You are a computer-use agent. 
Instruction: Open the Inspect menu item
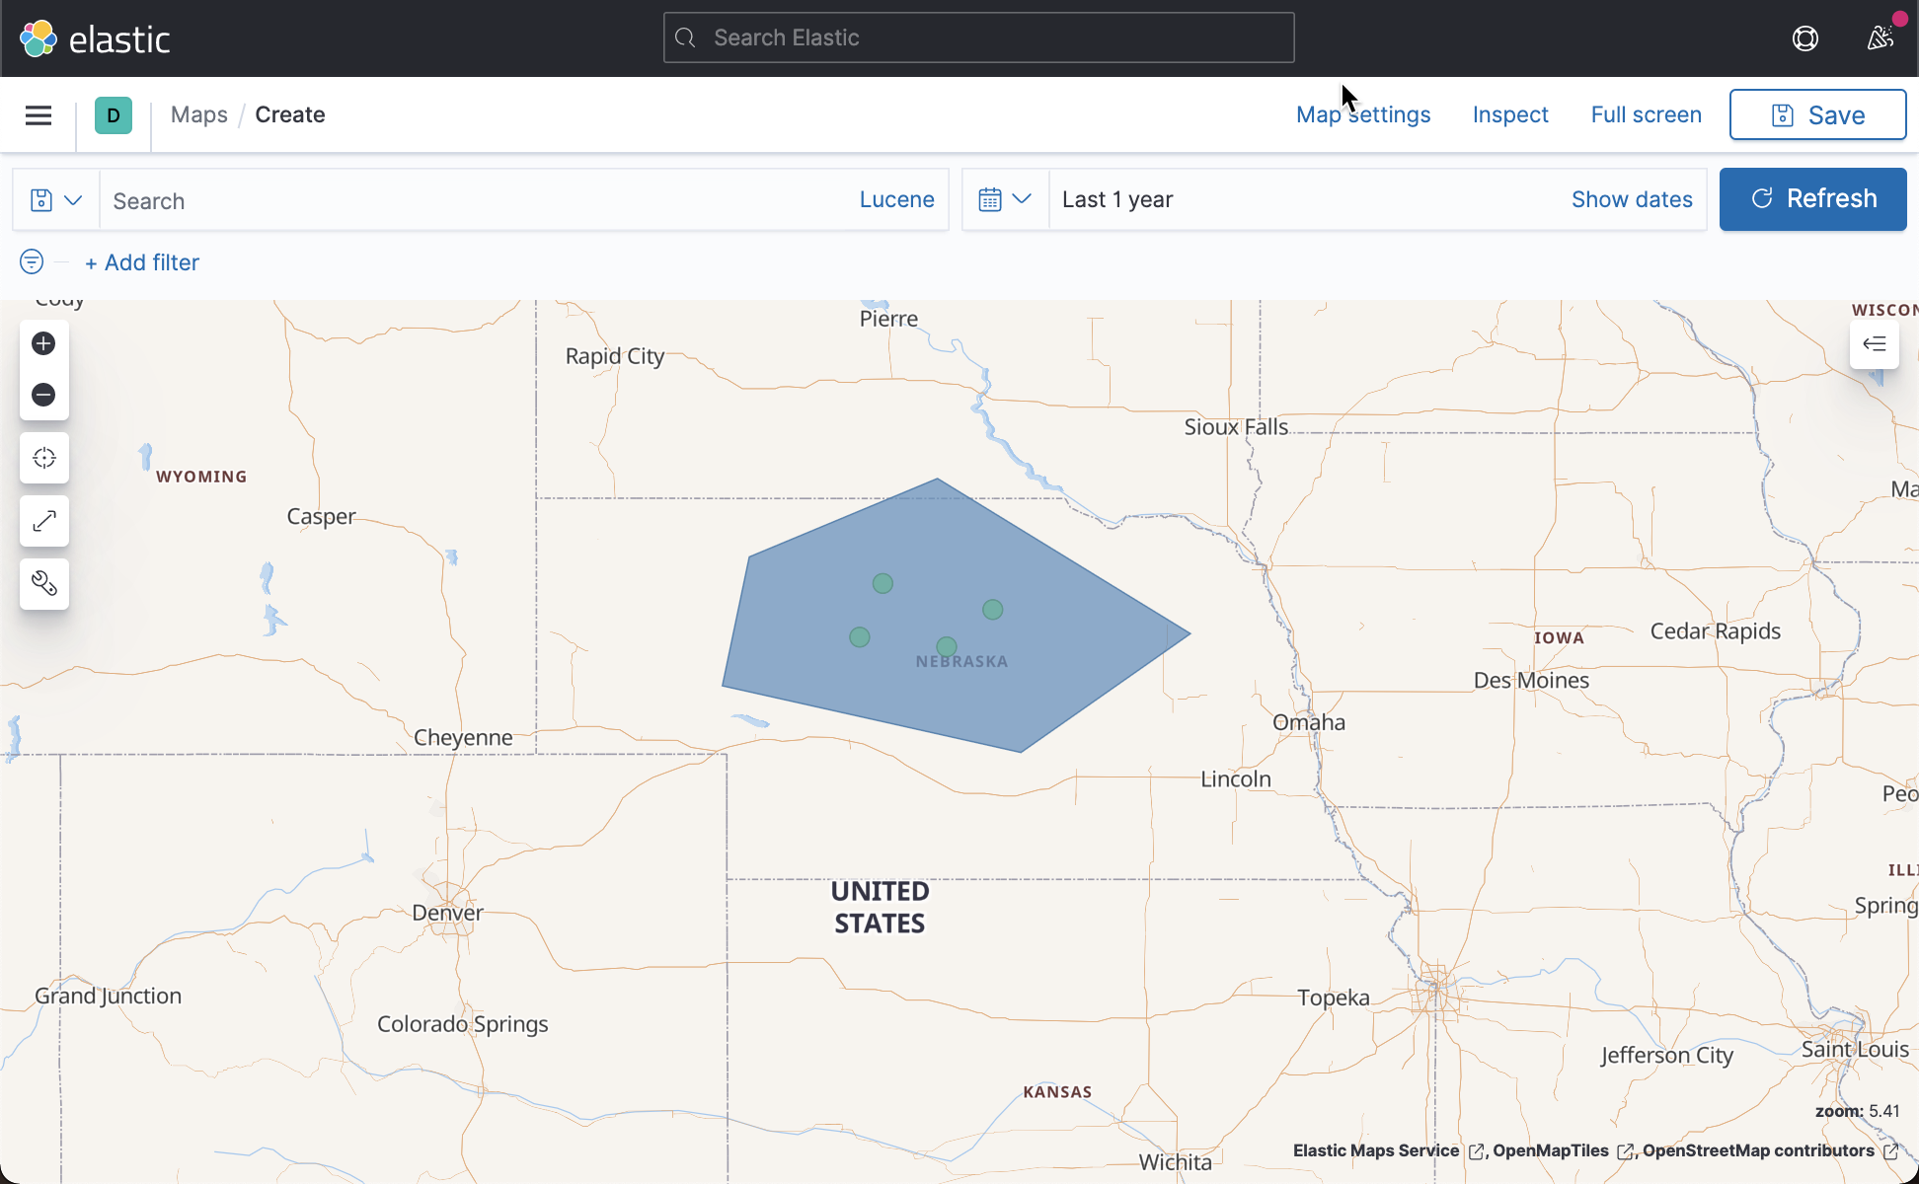(x=1509, y=115)
